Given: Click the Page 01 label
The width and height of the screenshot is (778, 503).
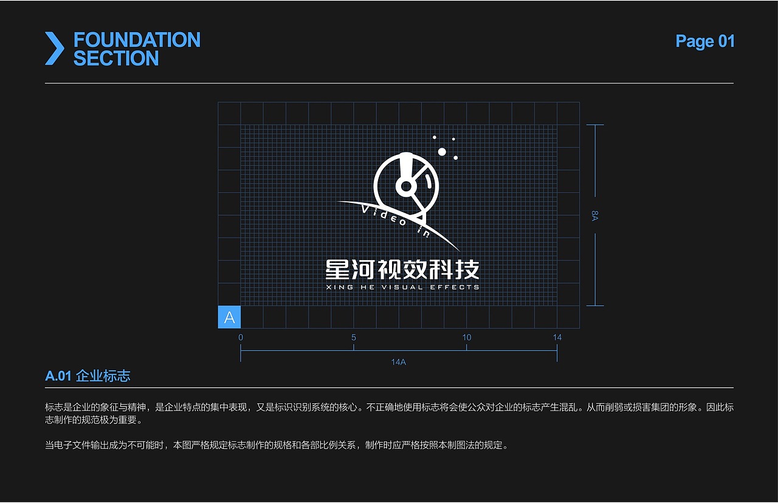Looking at the screenshot, I should tap(705, 41).
